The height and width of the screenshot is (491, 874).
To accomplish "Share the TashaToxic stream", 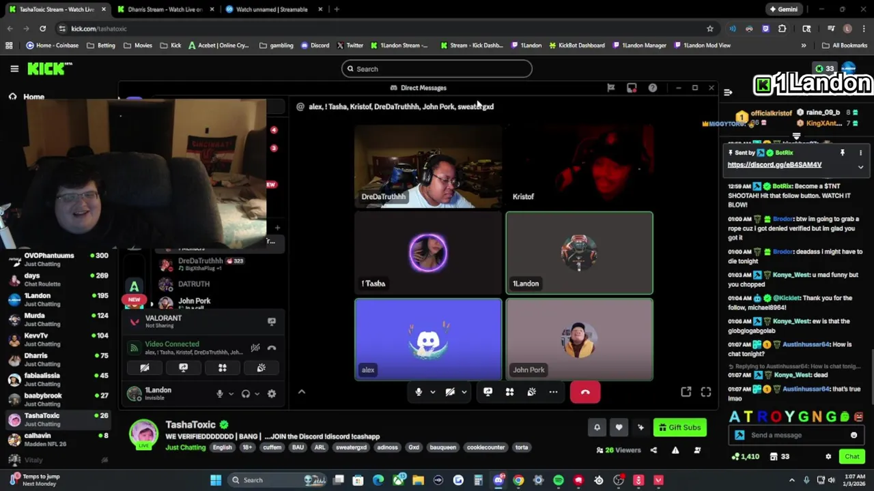I will (x=653, y=450).
